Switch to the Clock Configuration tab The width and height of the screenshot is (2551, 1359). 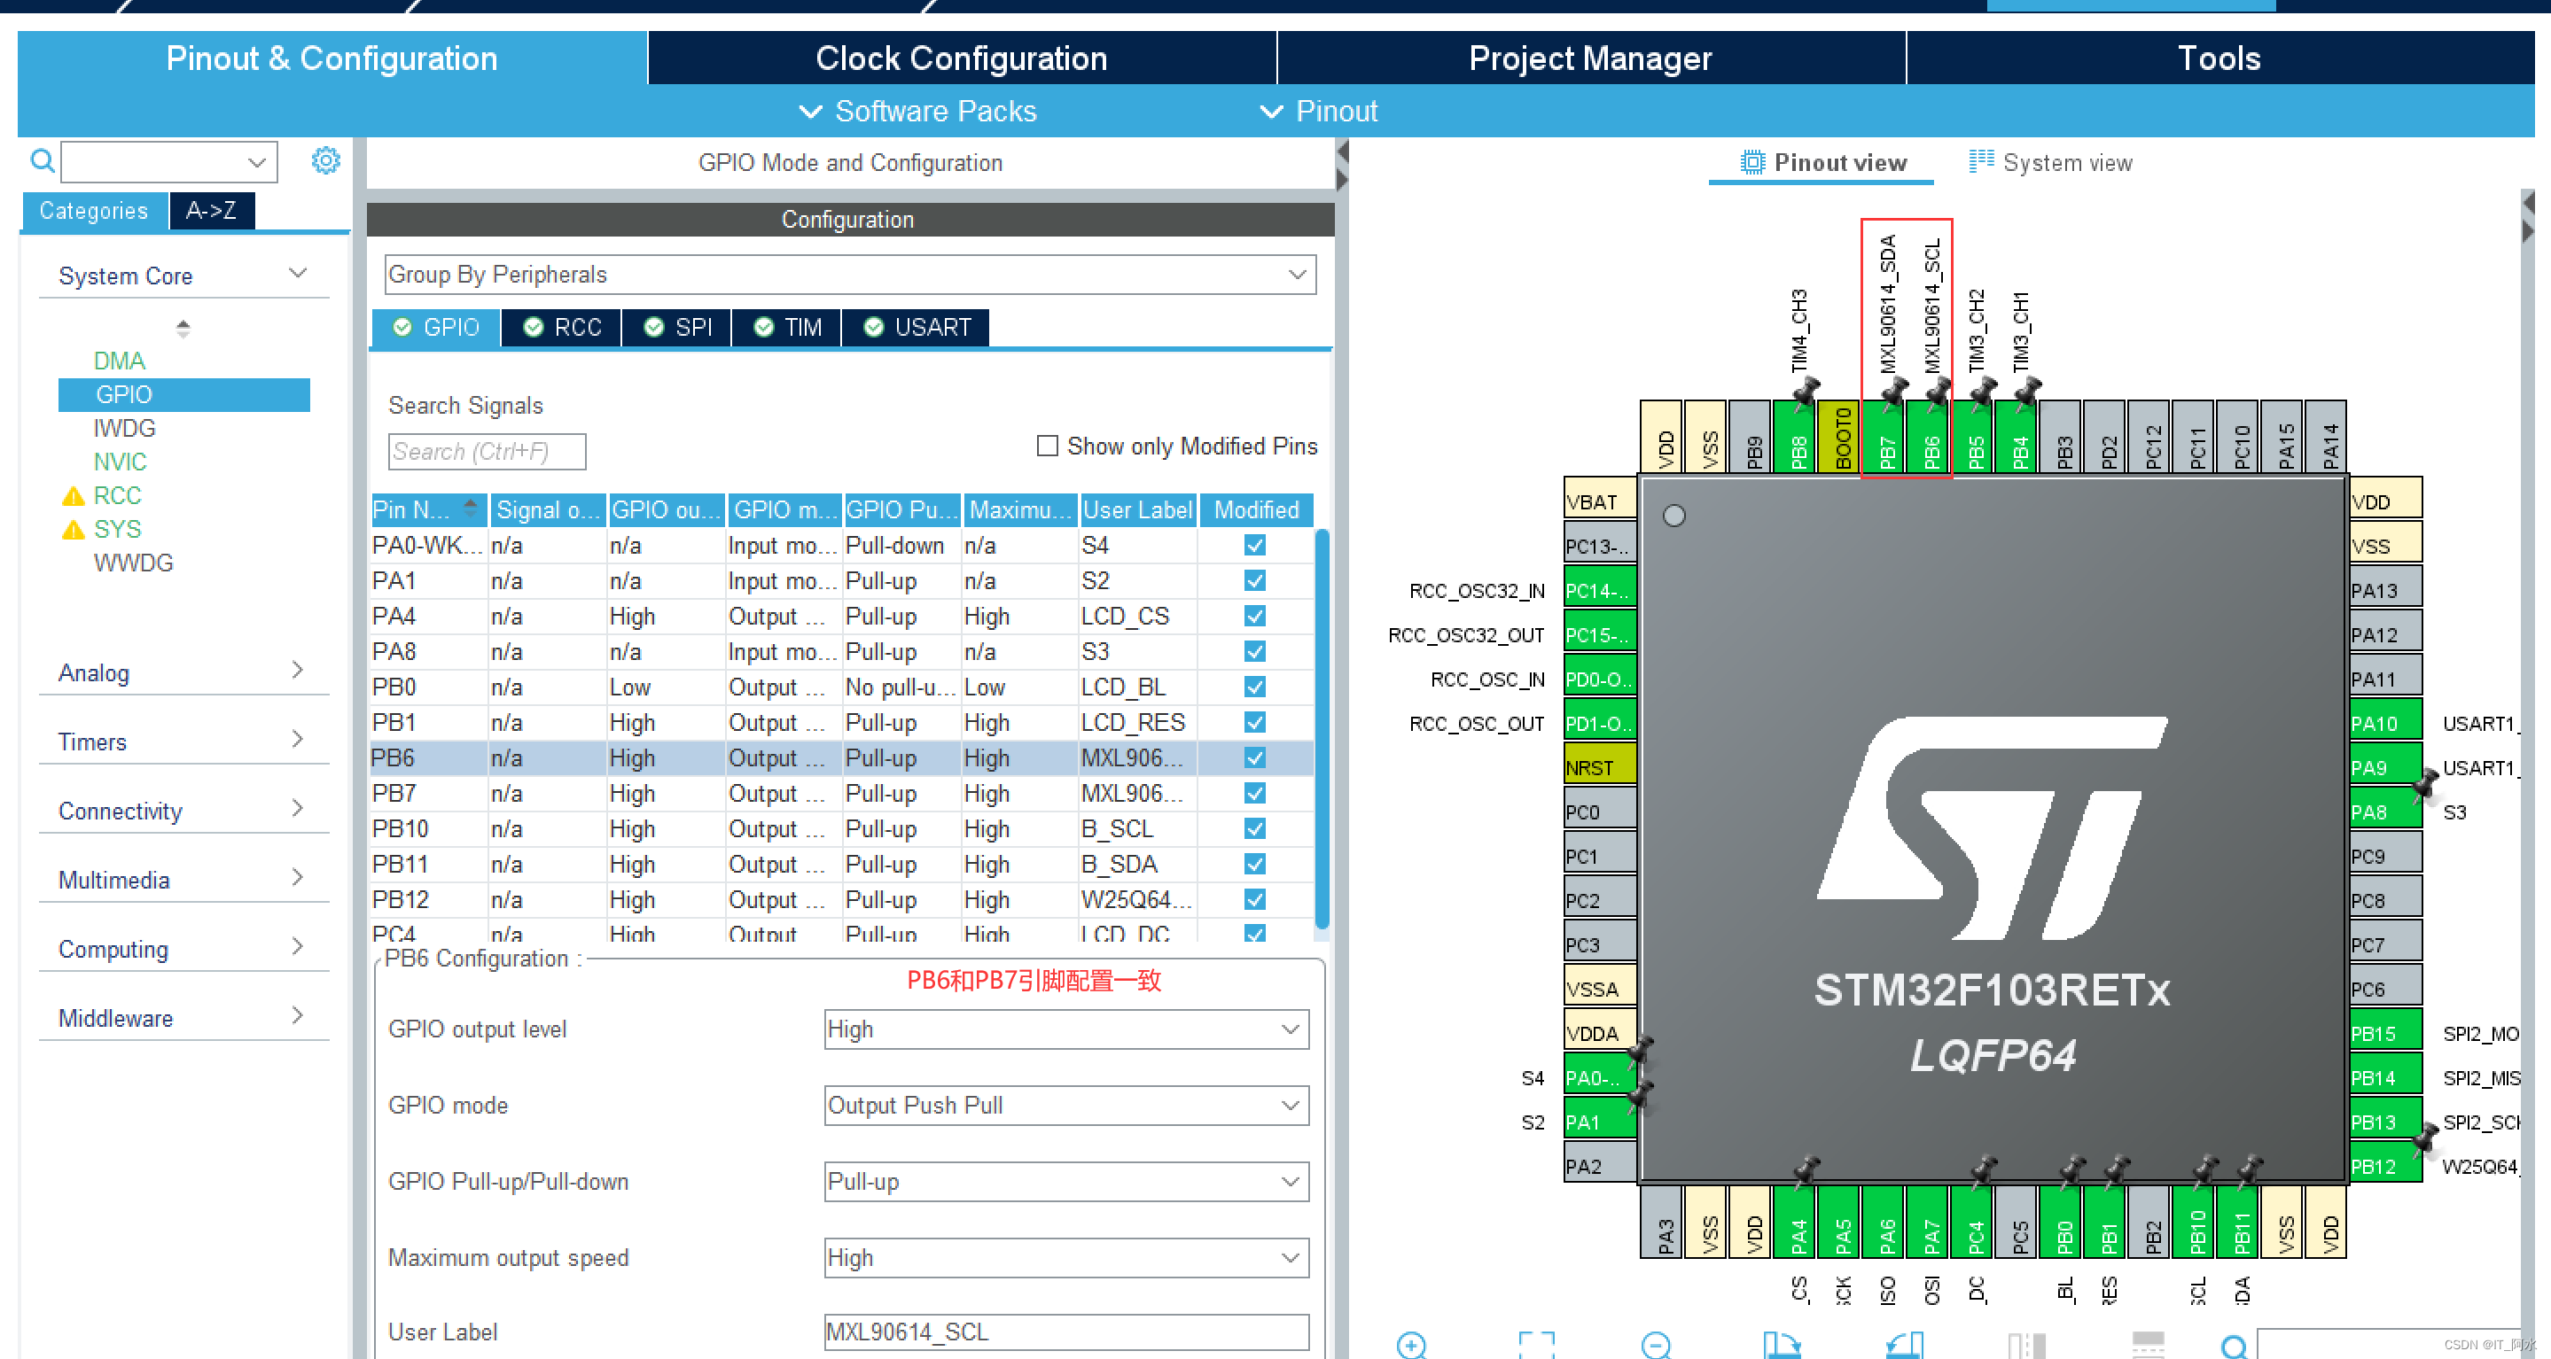tap(961, 58)
